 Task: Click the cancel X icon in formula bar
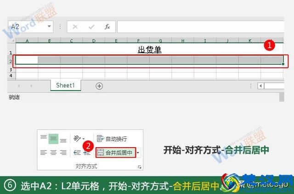[x=75, y=27]
